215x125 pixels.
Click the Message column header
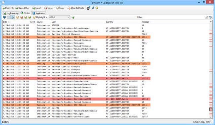[x=145, y=22]
